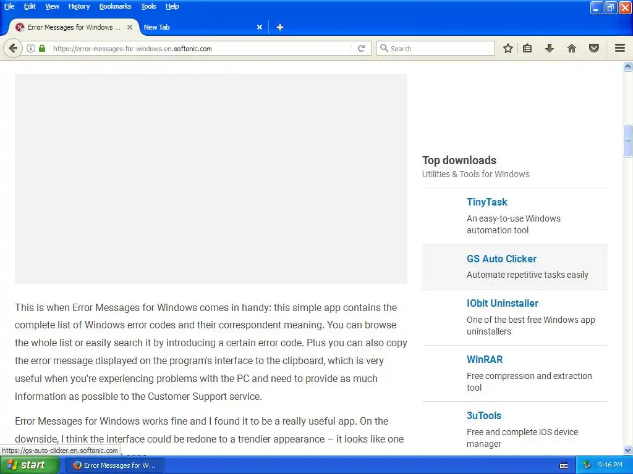Click the Pocket save icon

[x=594, y=48]
